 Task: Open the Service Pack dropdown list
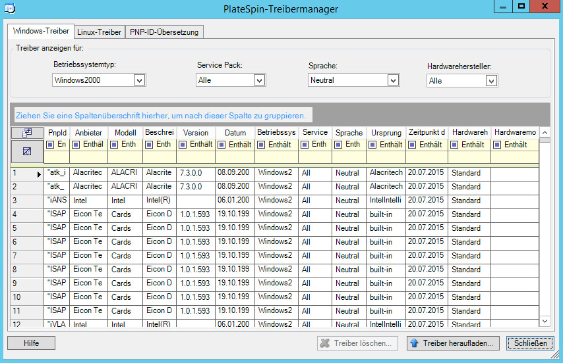pyautogui.click(x=259, y=80)
